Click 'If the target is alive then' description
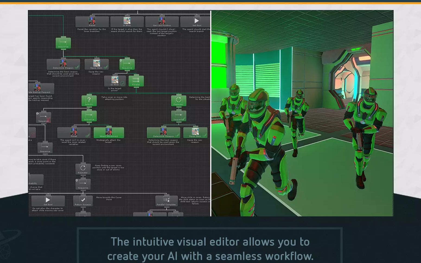Screen dimensions: 421x263 [127, 30]
